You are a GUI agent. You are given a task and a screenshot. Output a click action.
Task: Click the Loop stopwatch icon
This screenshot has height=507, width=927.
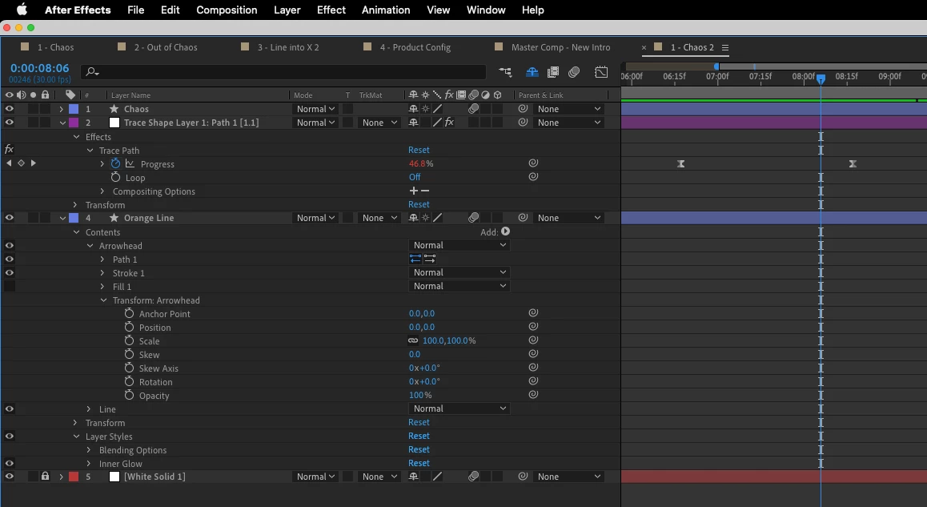point(115,178)
